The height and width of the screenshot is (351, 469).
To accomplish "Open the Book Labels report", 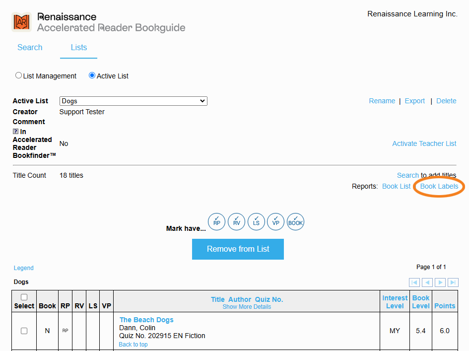I will click(439, 186).
